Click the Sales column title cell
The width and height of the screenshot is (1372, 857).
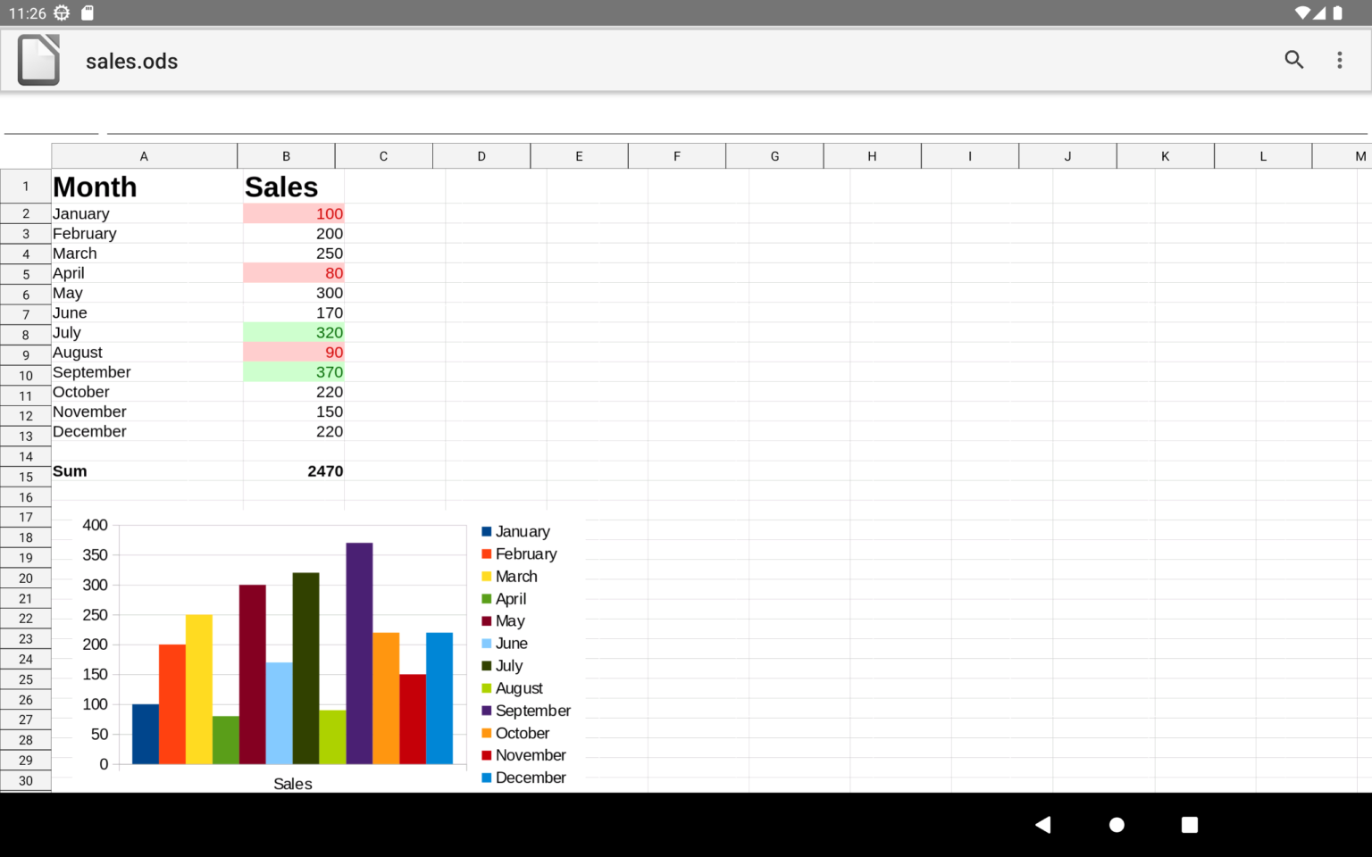pyautogui.click(x=280, y=187)
